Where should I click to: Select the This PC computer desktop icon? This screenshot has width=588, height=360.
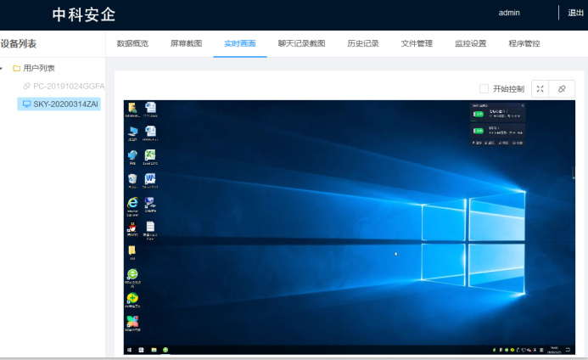tap(132, 133)
